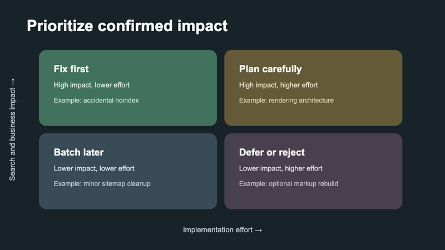
Task: Click the 'Defer or reject' heading text
Action: 272,152
